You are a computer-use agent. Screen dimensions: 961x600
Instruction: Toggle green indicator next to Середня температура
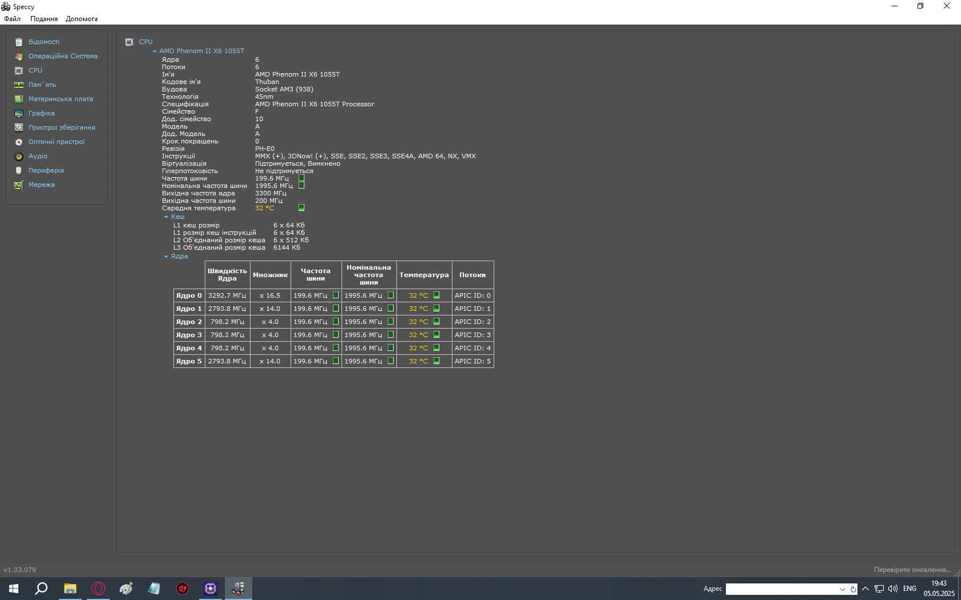coord(301,207)
